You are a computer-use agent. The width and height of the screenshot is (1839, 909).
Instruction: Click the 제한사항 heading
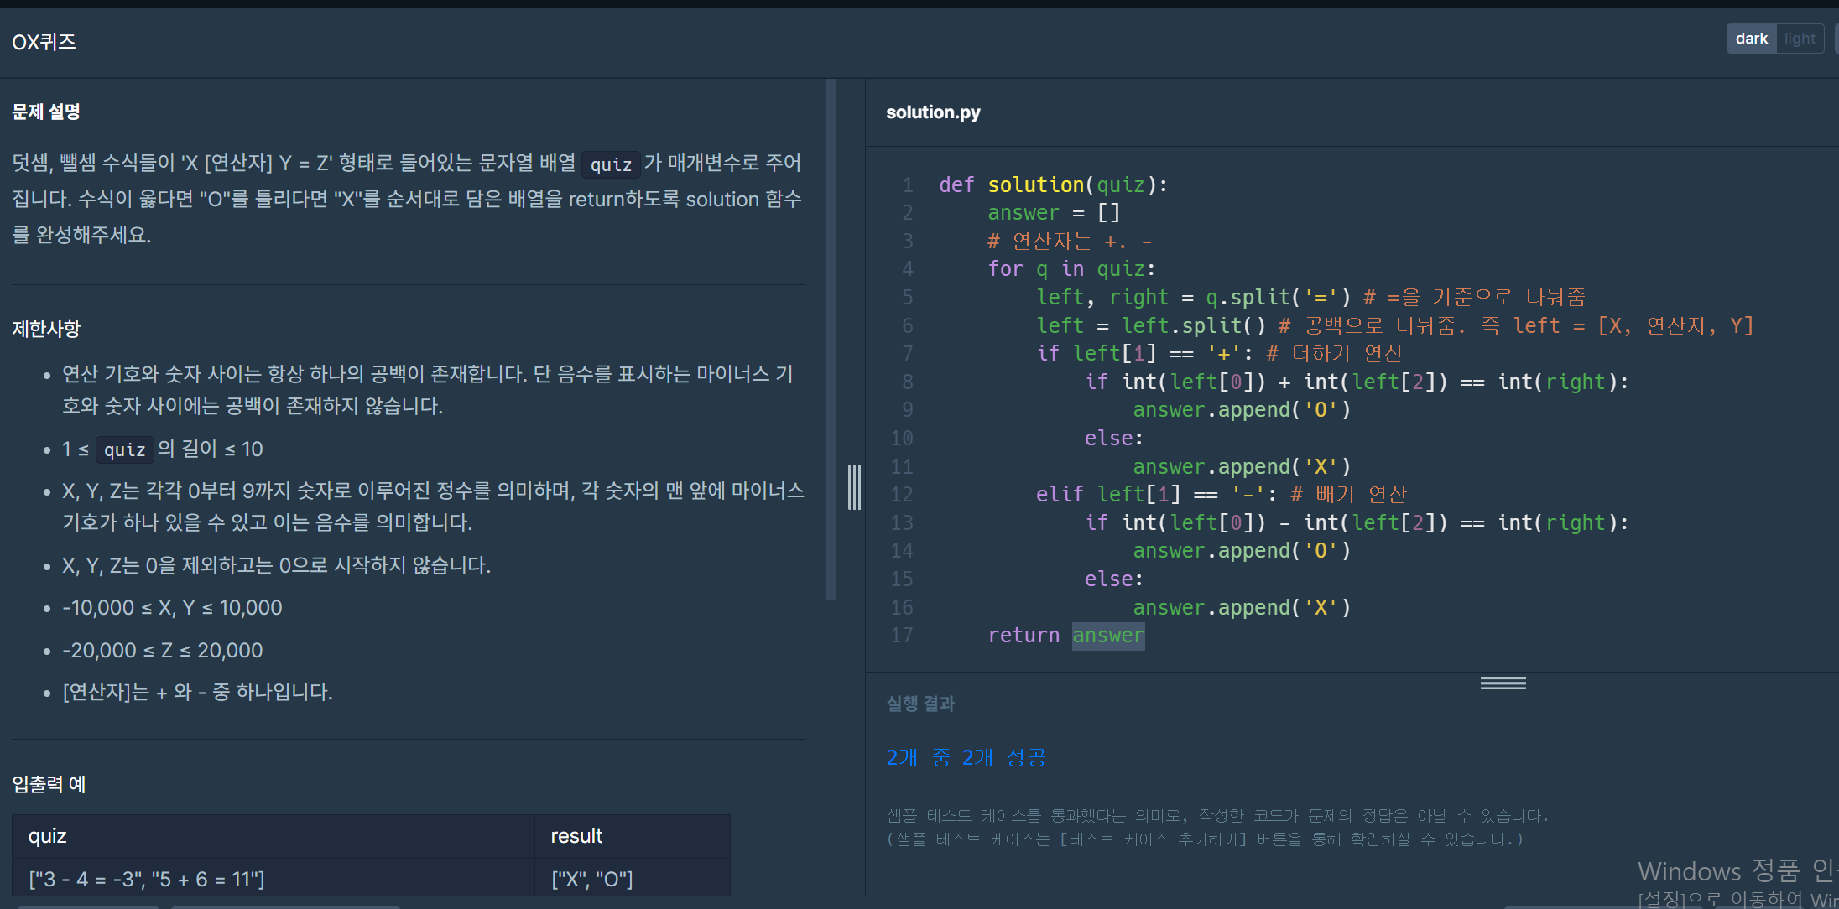(46, 329)
